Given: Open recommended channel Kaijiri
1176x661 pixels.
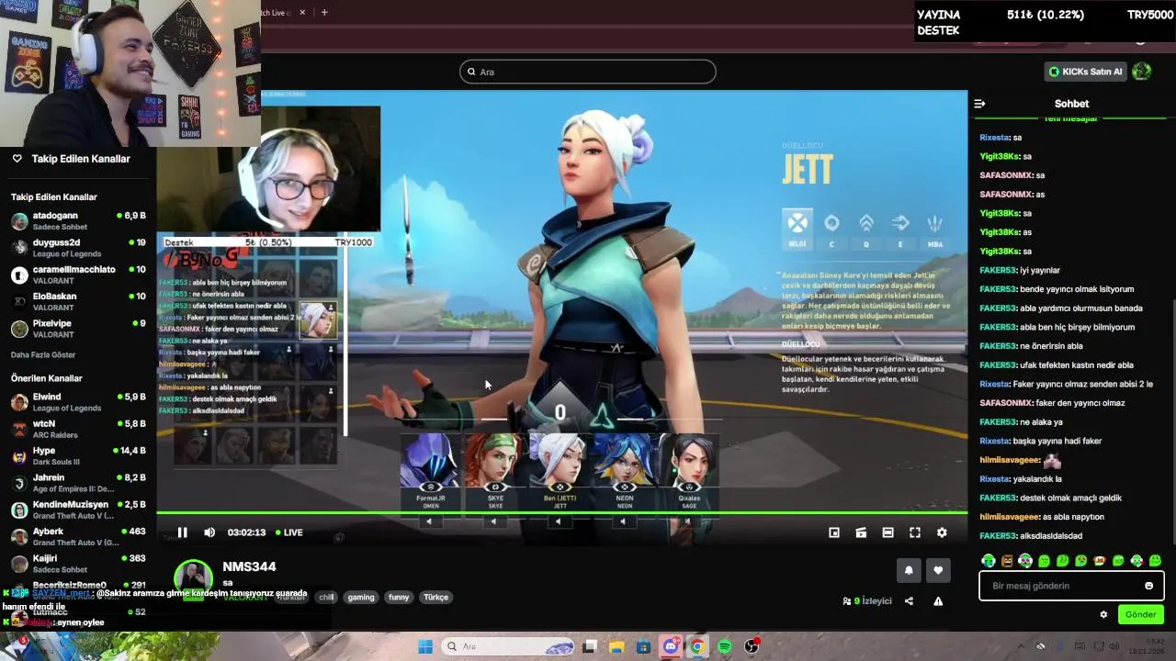Looking at the screenshot, I should [x=78, y=563].
